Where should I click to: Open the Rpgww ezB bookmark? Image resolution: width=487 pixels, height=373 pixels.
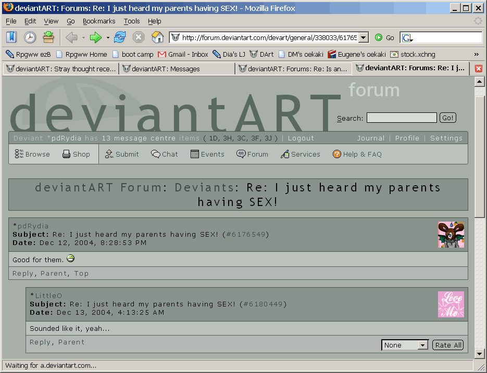click(x=28, y=54)
